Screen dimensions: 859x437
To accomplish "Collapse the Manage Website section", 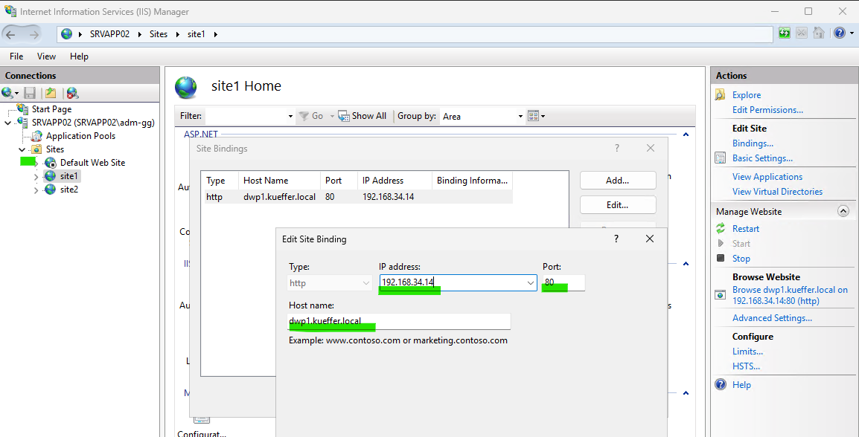I will click(x=843, y=211).
